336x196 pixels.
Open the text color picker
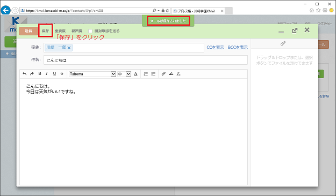135,74
